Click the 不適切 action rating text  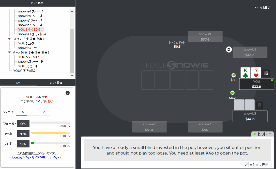pos(48,102)
